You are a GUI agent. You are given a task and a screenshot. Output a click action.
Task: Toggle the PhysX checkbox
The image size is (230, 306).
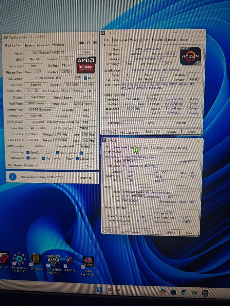[63, 159]
